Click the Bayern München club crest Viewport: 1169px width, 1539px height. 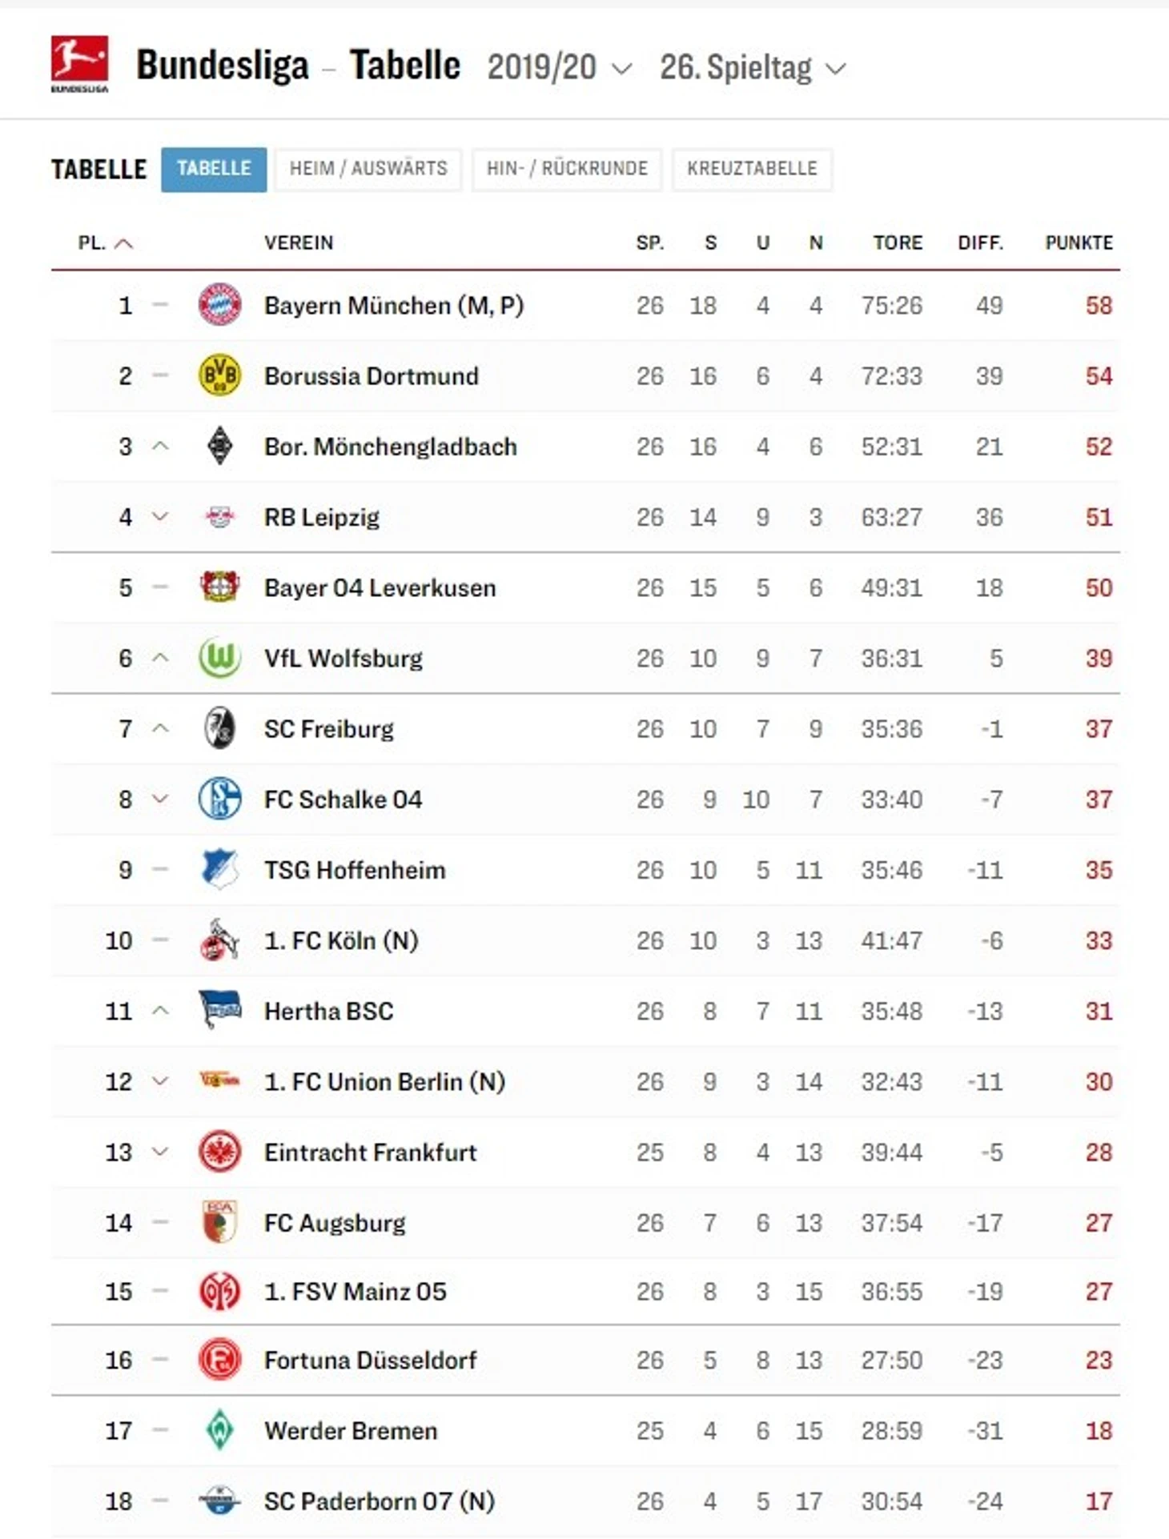pyautogui.click(x=219, y=305)
